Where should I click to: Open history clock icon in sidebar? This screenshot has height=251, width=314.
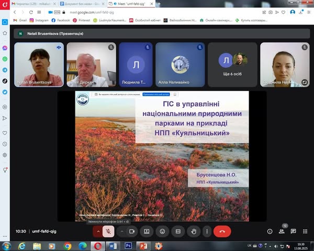point(5,144)
